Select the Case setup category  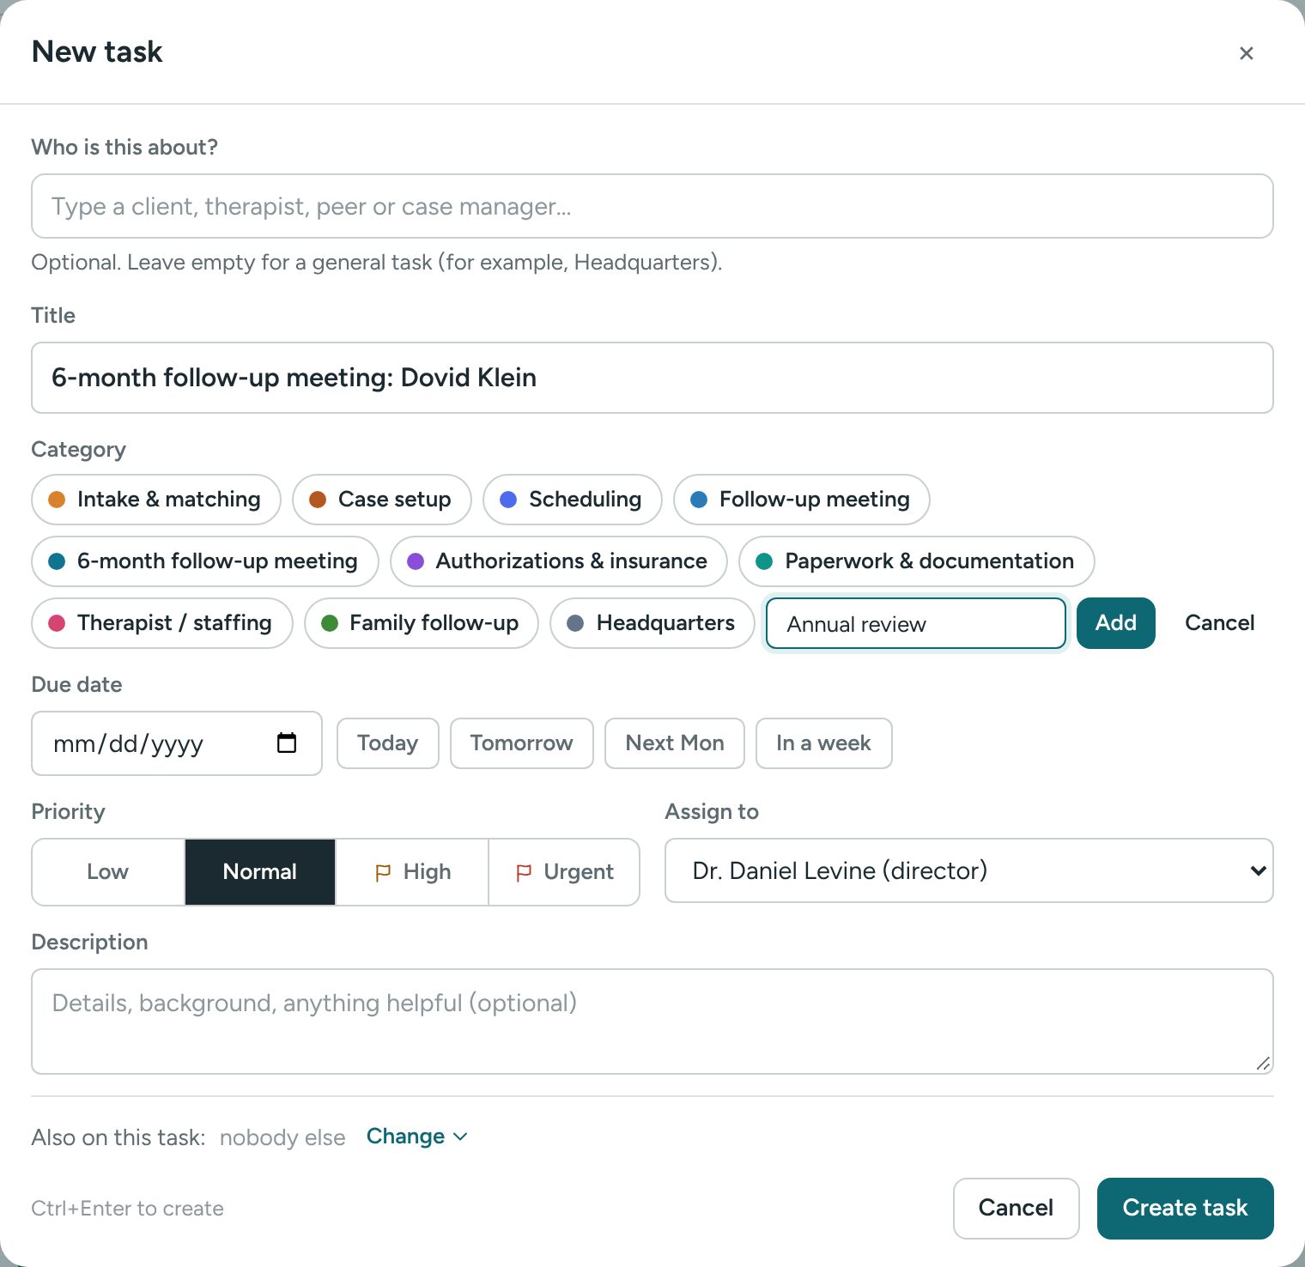[381, 500]
